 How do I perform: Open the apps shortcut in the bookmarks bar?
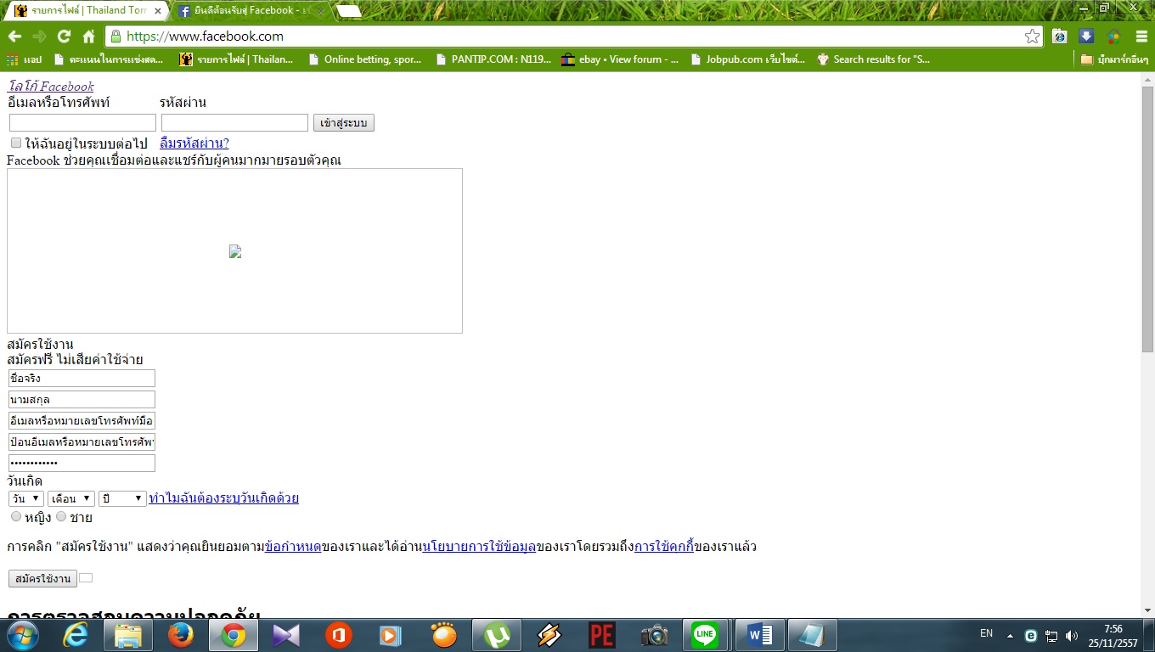tap(24, 59)
